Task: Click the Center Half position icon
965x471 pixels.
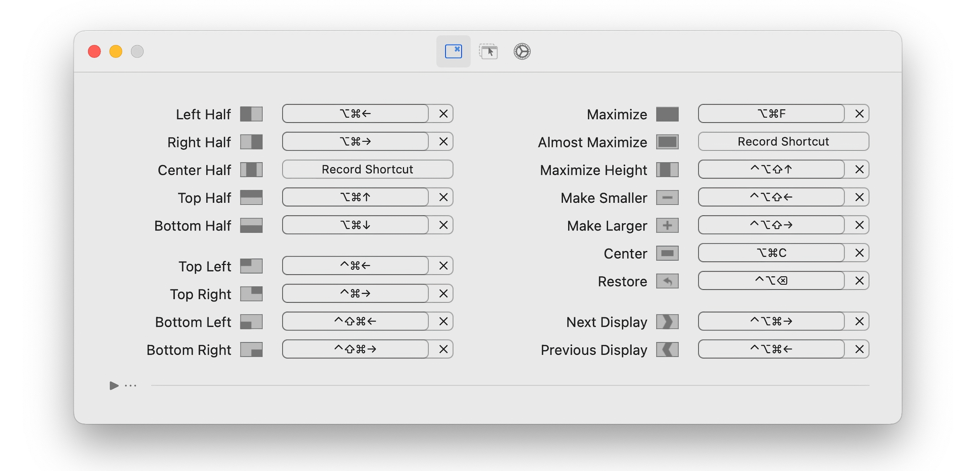Action: click(x=251, y=170)
